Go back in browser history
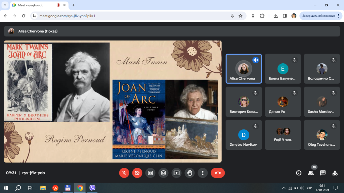Screen dimensions: 344x193 click(x=5, y=16)
